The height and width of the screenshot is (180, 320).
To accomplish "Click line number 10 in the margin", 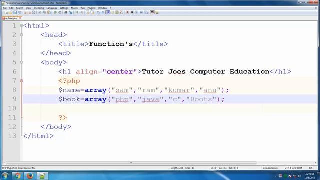I will click(x=12, y=108).
